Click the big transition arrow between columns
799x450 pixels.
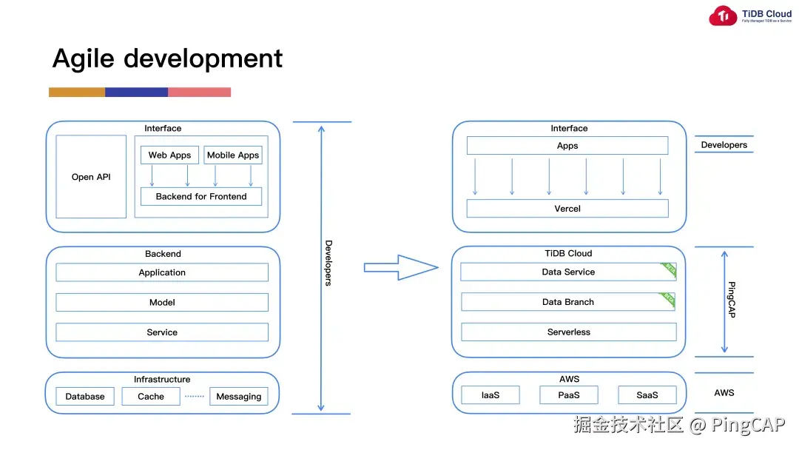coord(400,268)
